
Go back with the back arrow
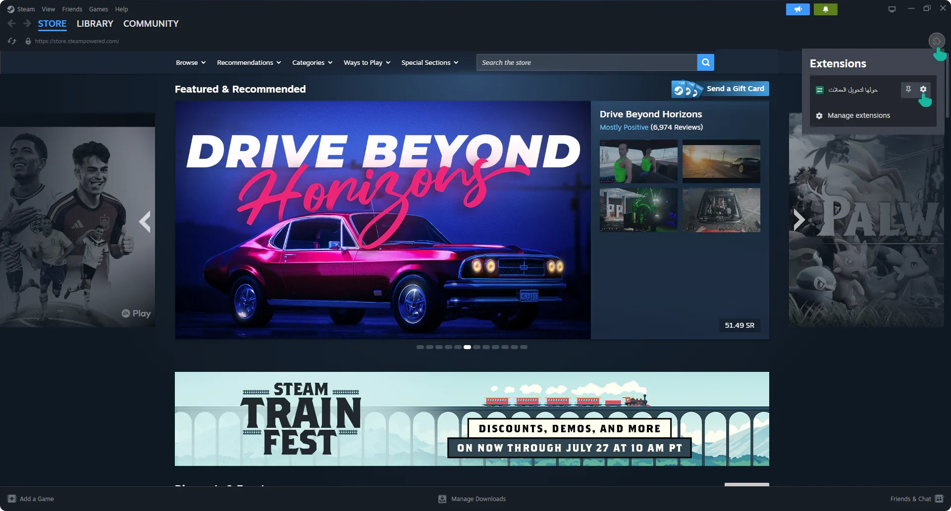point(11,23)
